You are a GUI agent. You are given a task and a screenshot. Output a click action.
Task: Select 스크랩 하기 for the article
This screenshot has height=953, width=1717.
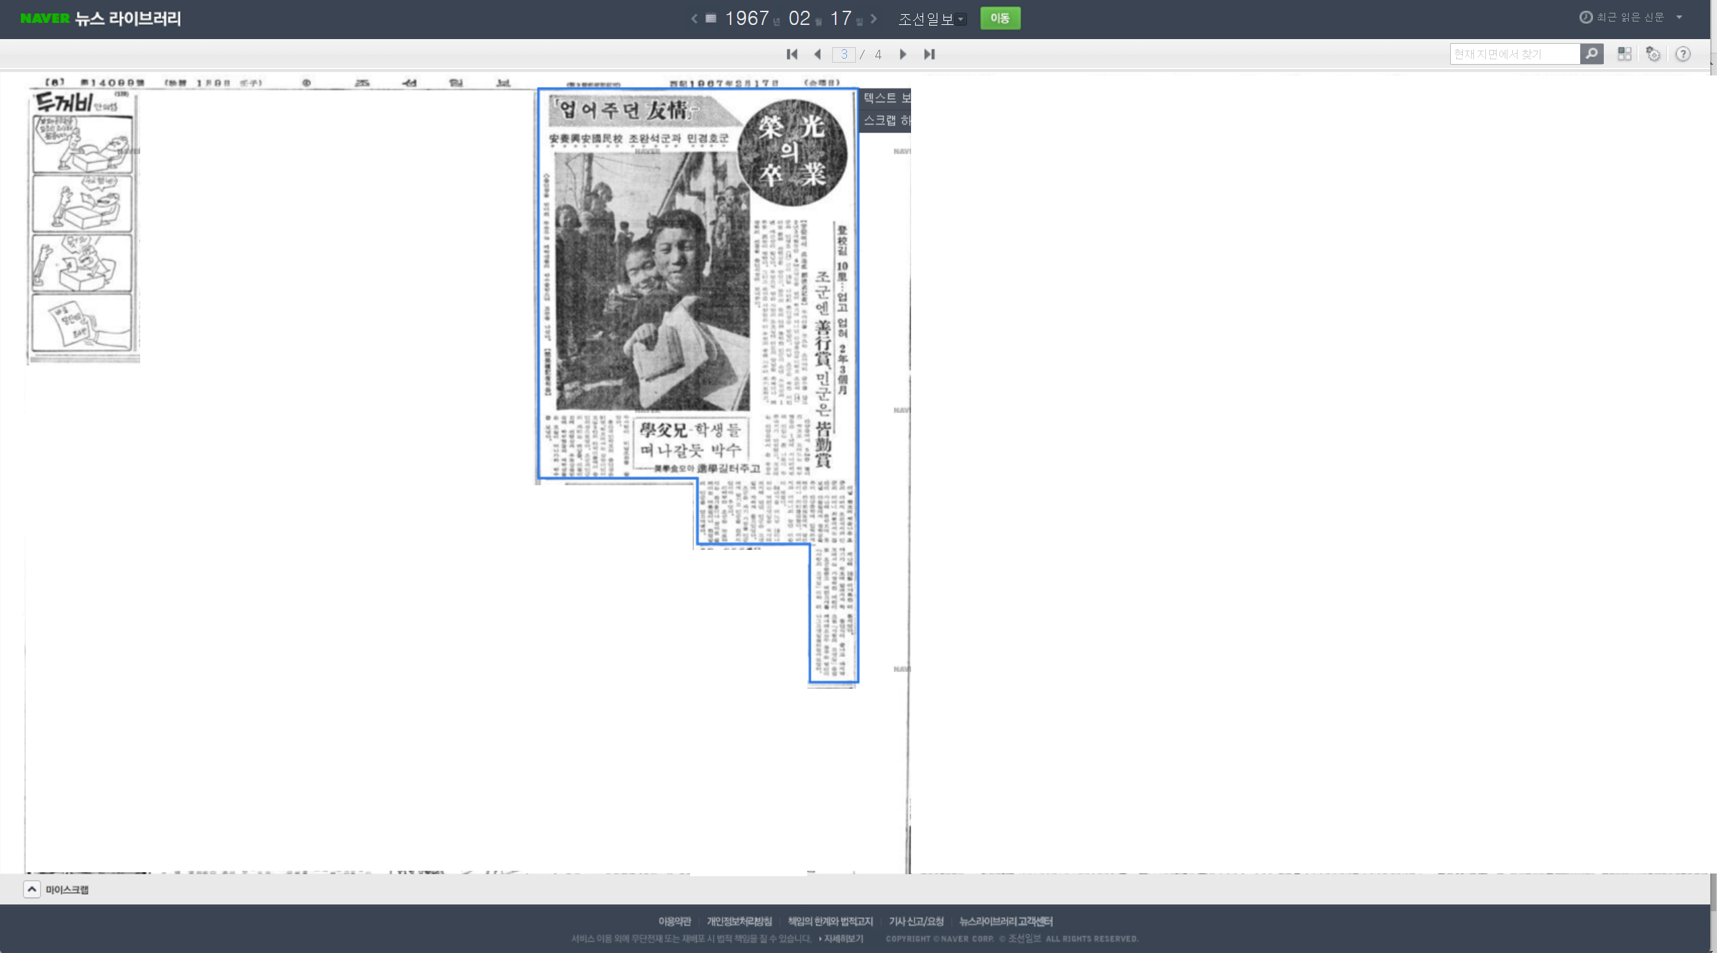pos(885,121)
